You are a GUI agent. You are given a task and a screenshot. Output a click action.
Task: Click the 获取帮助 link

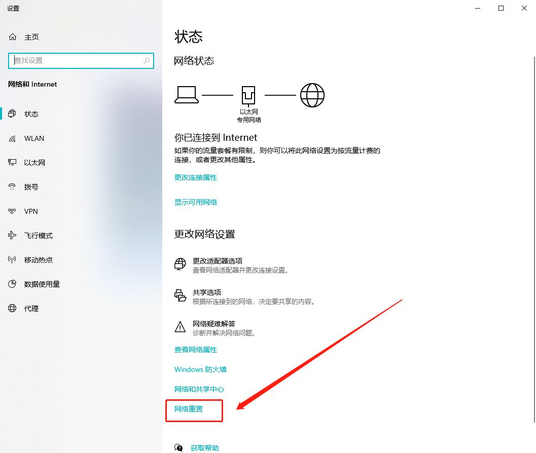[204, 448]
